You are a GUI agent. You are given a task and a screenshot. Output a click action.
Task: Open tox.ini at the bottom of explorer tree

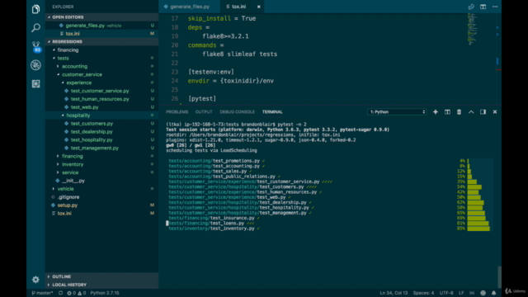click(101, 213)
